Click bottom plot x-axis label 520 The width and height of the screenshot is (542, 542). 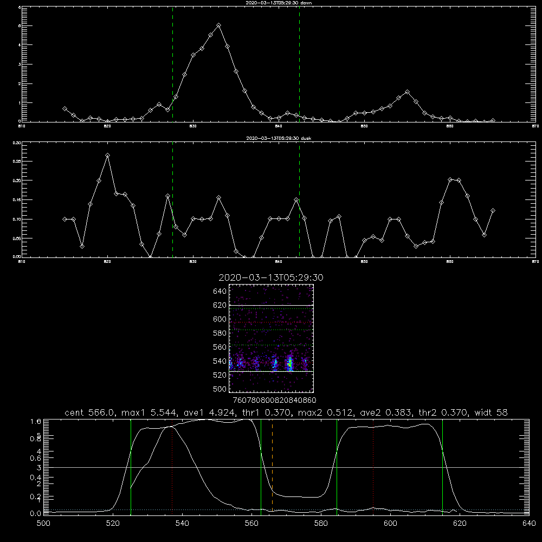(x=113, y=524)
